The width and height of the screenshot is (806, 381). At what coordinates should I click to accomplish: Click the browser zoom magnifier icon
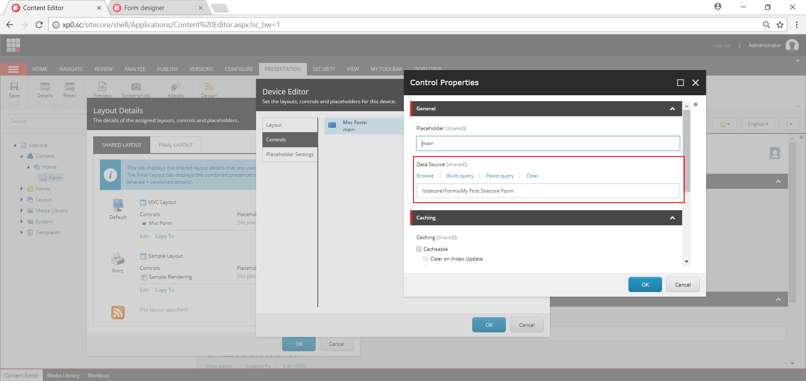pyautogui.click(x=767, y=25)
